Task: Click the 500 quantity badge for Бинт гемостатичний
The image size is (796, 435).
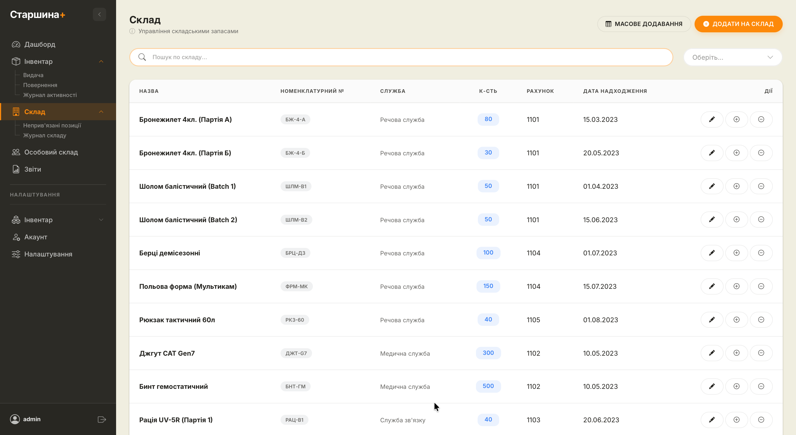Action: click(x=488, y=386)
